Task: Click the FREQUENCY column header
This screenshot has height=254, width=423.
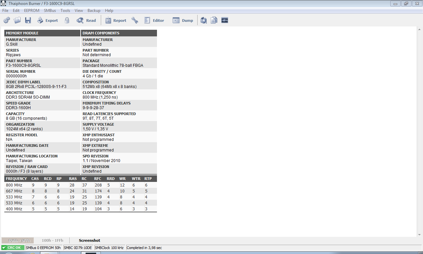Action: point(17,179)
